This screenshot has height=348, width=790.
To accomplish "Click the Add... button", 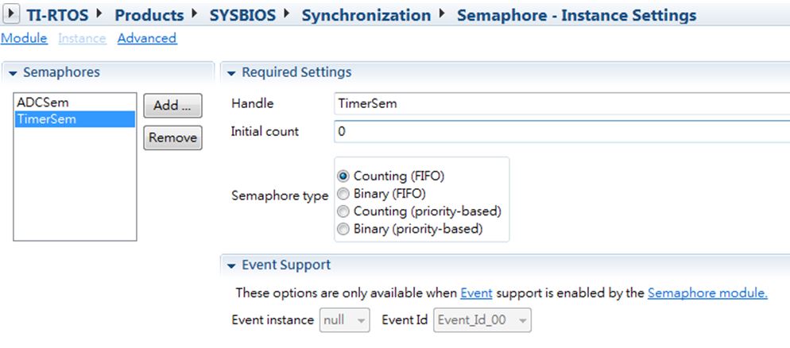I will [x=172, y=106].
